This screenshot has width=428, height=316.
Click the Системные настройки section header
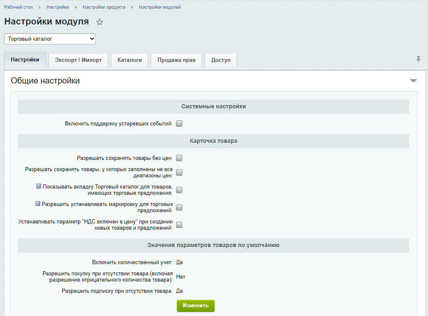[213, 107]
